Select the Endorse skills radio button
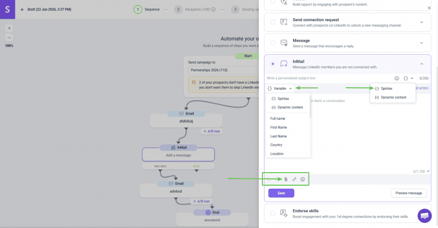This screenshot has height=228, width=438. (x=273, y=213)
